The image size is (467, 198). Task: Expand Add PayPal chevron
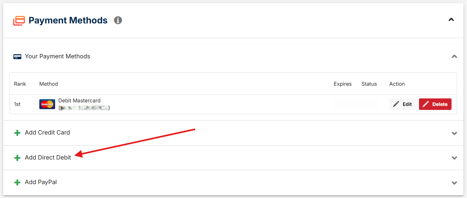coord(454,183)
